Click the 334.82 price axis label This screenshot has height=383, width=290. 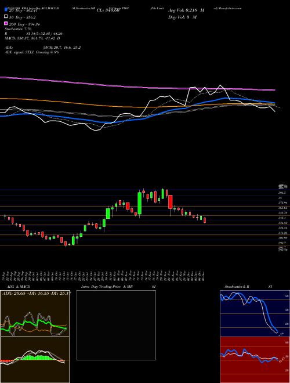(x=284, y=223)
